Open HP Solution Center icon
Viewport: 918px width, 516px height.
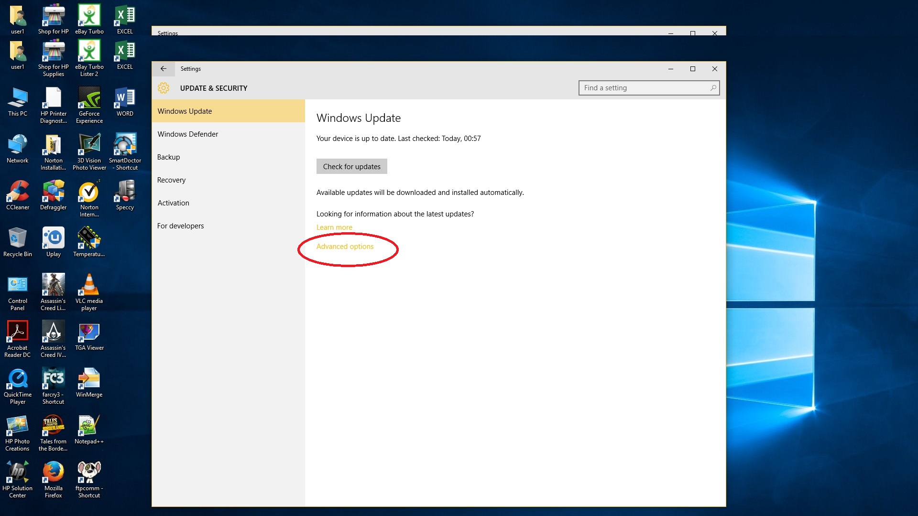[x=18, y=479]
